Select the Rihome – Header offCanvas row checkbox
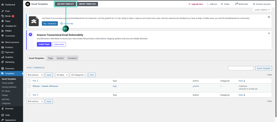277x122 pixels. [x=29, y=86]
